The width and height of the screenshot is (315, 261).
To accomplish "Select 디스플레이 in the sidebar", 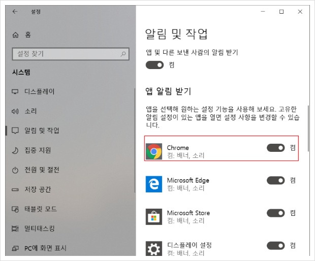I will pos(40,91).
